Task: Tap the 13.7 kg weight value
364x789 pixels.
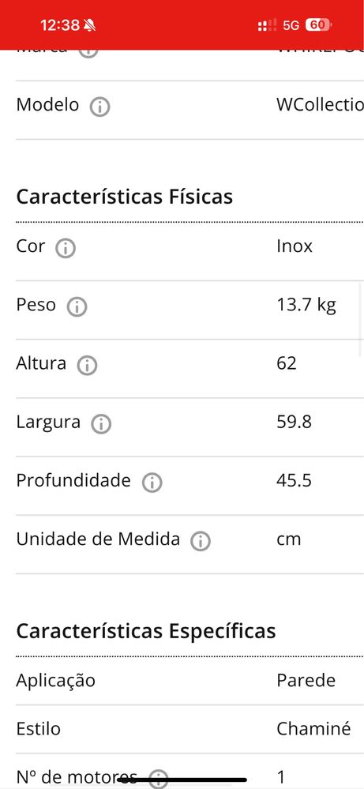Action: tap(306, 305)
